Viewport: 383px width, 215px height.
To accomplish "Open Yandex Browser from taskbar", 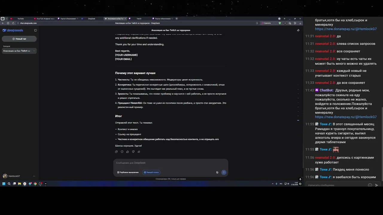I will 25,184.
